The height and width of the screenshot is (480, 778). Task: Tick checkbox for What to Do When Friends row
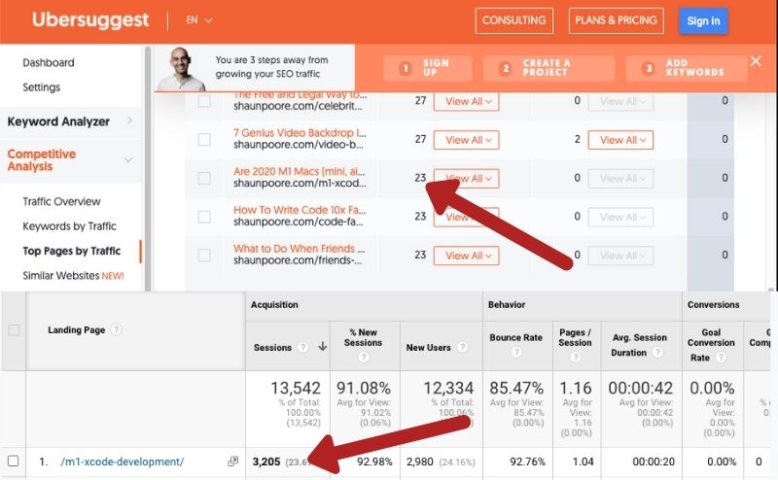tap(204, 256)
